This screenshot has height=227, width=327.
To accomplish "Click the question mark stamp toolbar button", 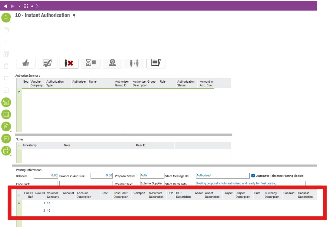I will point(112,63).
